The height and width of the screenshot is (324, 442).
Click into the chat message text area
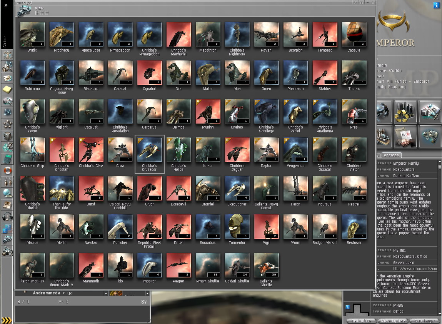click(83, 314)
